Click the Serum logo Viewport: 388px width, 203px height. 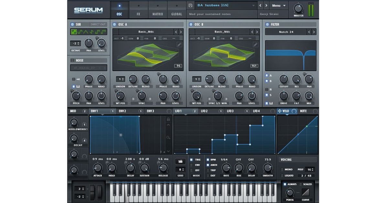click(x=88, y=10)
